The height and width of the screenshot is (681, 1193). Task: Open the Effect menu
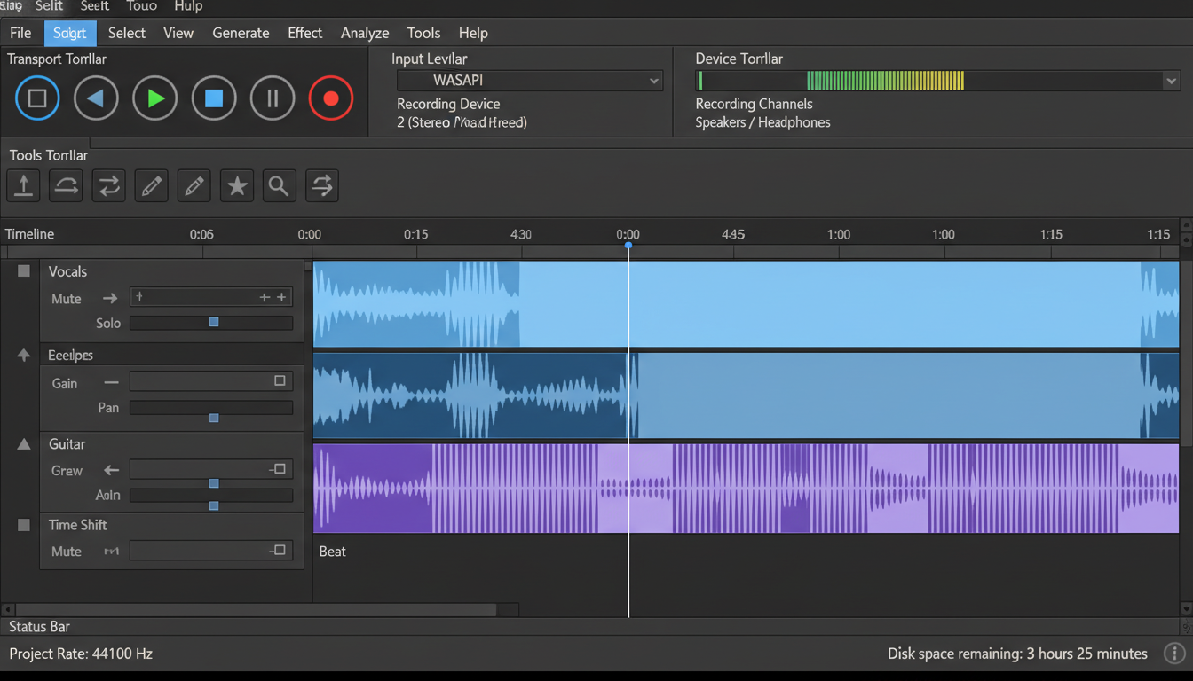coord(304,33)
